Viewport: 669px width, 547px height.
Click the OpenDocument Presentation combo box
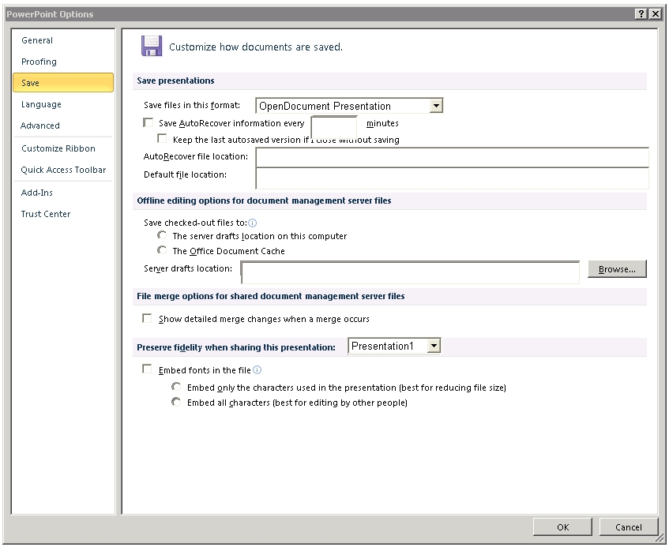(349, 106)
